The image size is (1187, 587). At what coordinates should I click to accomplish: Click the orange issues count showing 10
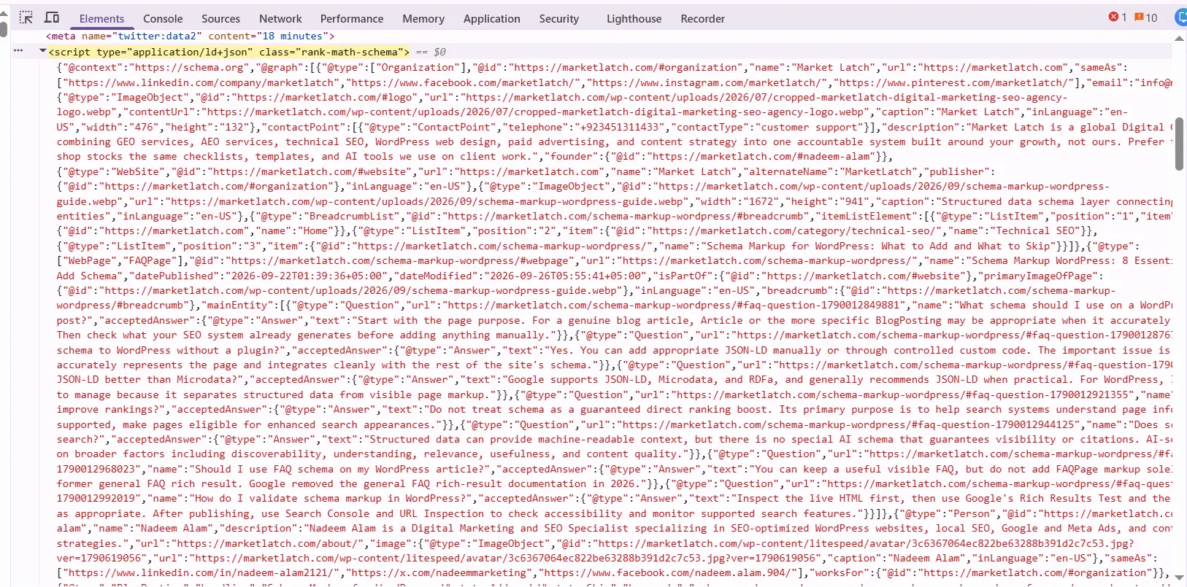point(1146,18)
